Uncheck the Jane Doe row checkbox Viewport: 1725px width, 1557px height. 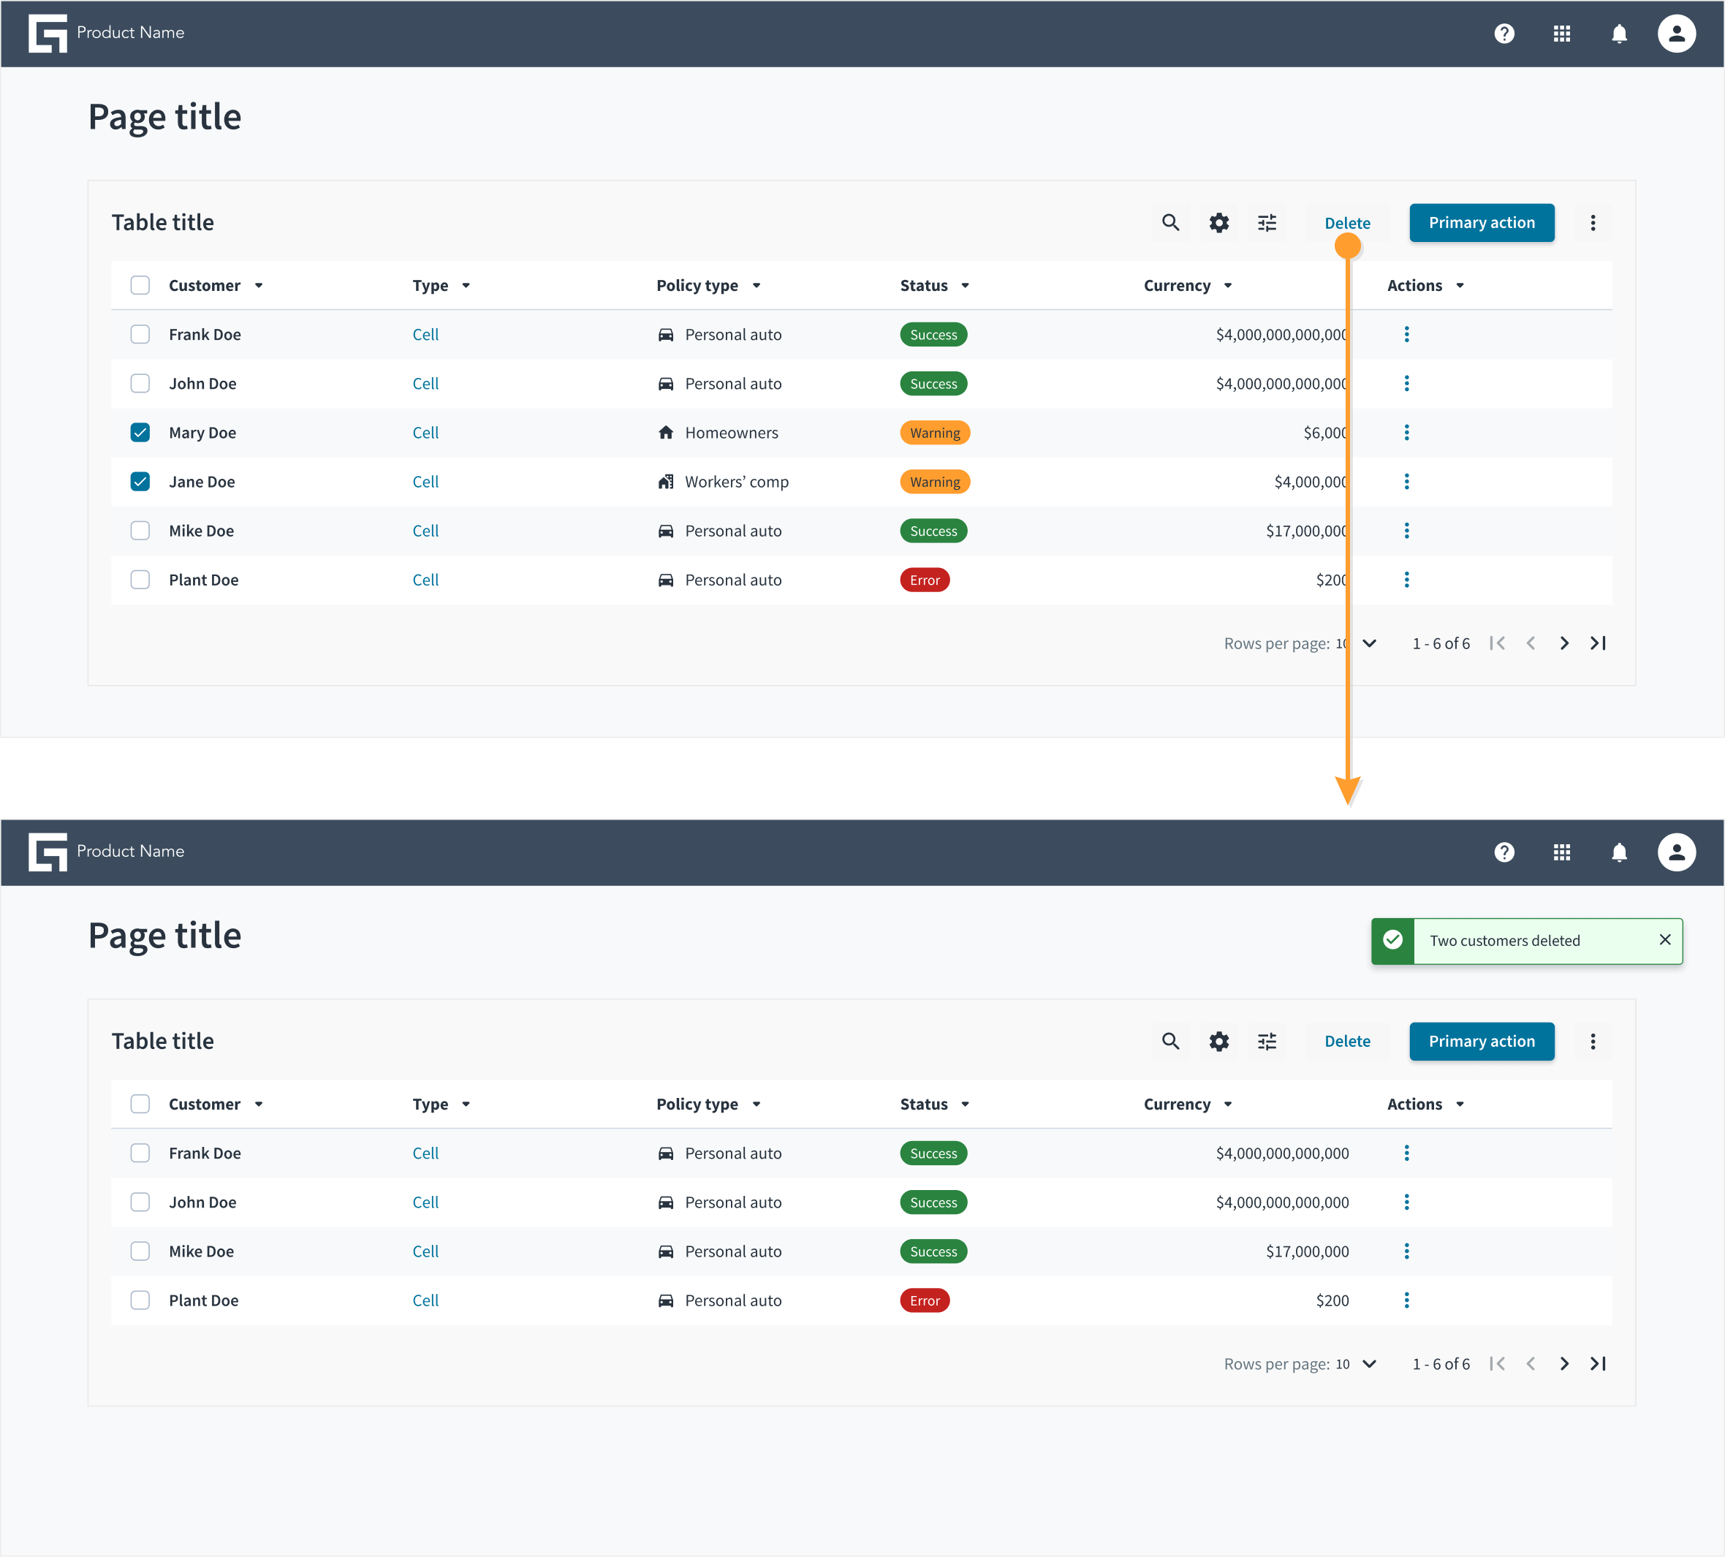point(140,482)
